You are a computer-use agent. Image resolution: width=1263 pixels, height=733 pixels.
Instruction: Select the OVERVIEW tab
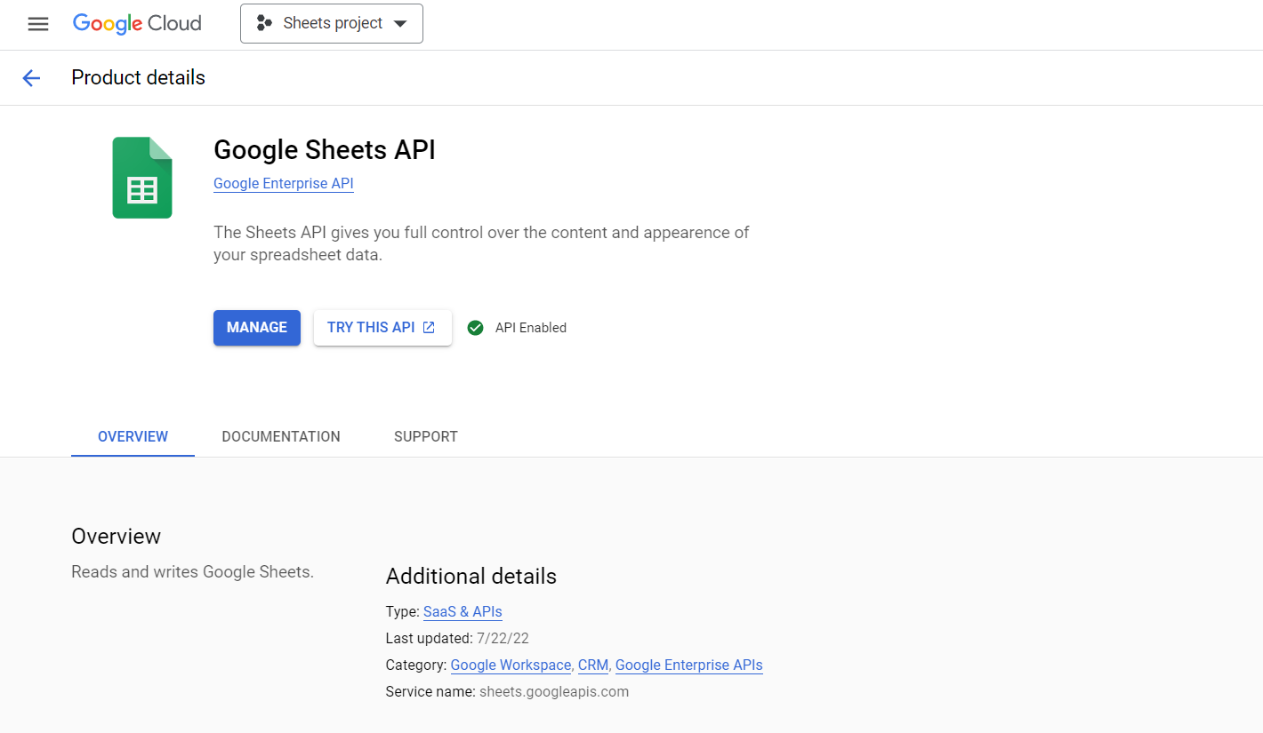pos(133,436)
